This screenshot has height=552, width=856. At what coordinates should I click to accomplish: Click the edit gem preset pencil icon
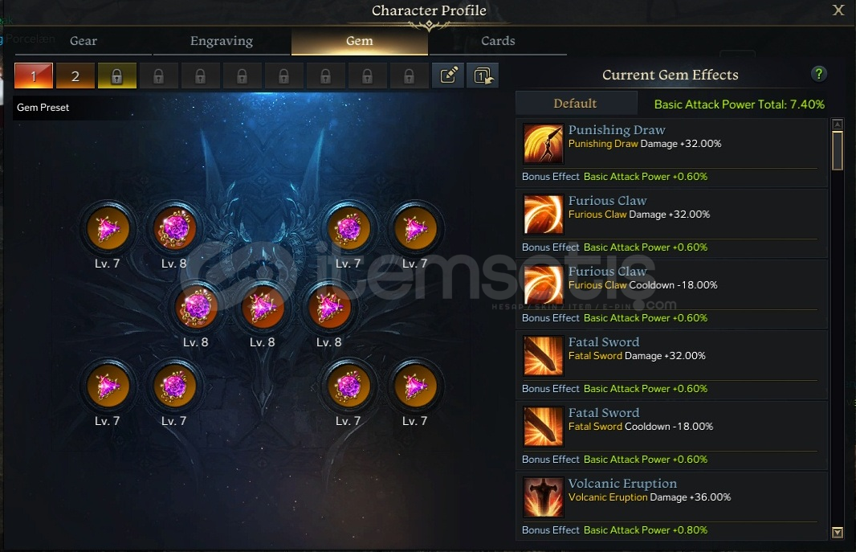coord(447,76)
